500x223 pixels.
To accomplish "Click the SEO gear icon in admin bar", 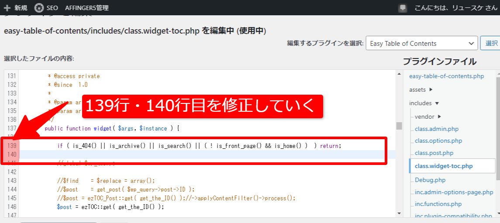I will pyautogui.click(x=39, y=8).
